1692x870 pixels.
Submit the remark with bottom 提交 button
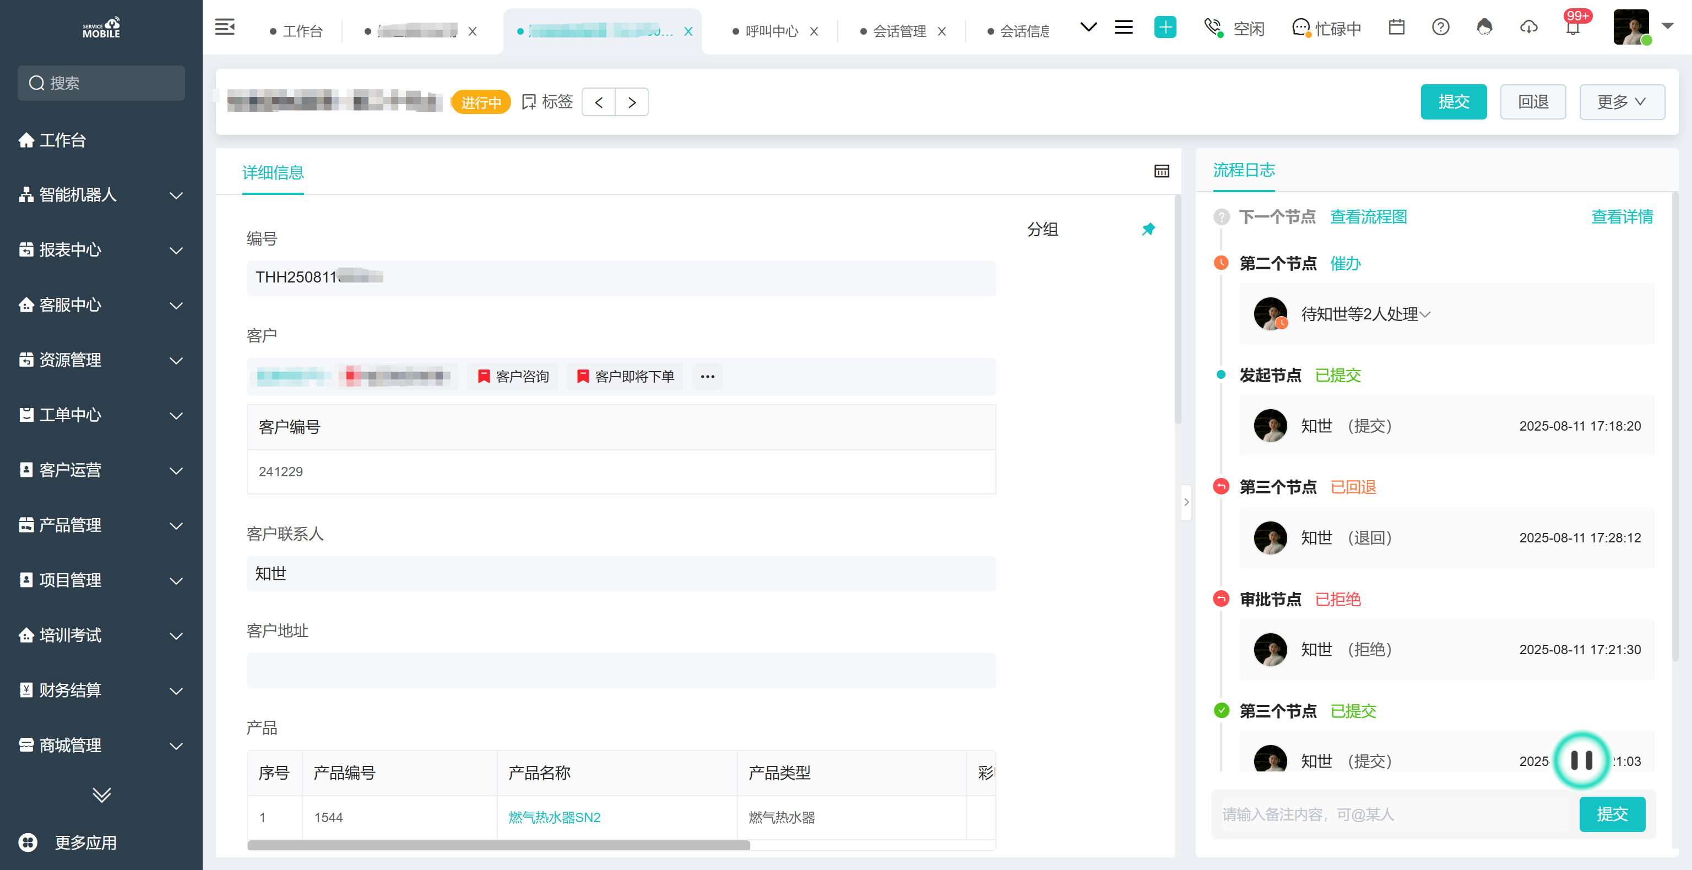point(1612,814)
